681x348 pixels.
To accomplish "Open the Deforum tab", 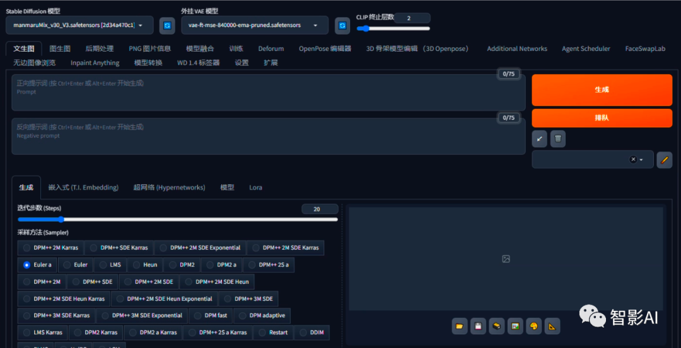I will tap(271, 49).
